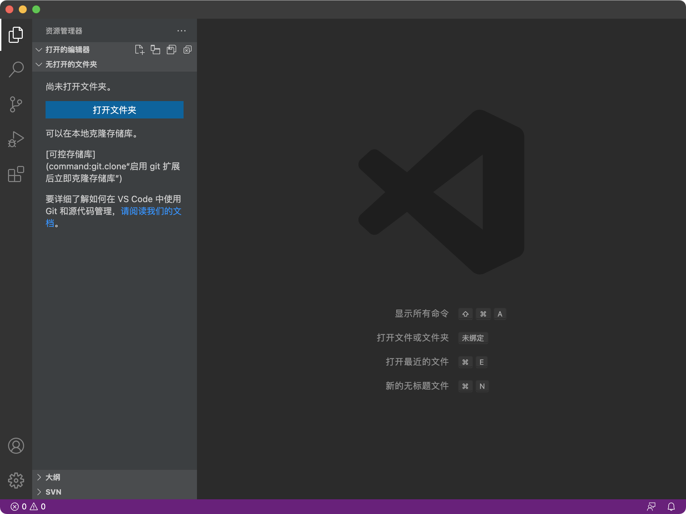Open the Run and Debug view
This screenshot has width=686, height=514.
[16, 139]
